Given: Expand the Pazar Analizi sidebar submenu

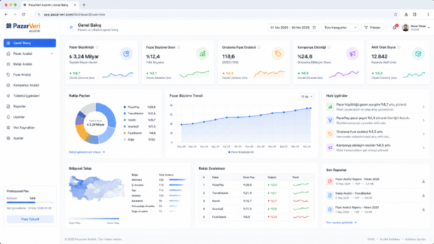Looking at the screenshot, I should (x=52, y=54).
